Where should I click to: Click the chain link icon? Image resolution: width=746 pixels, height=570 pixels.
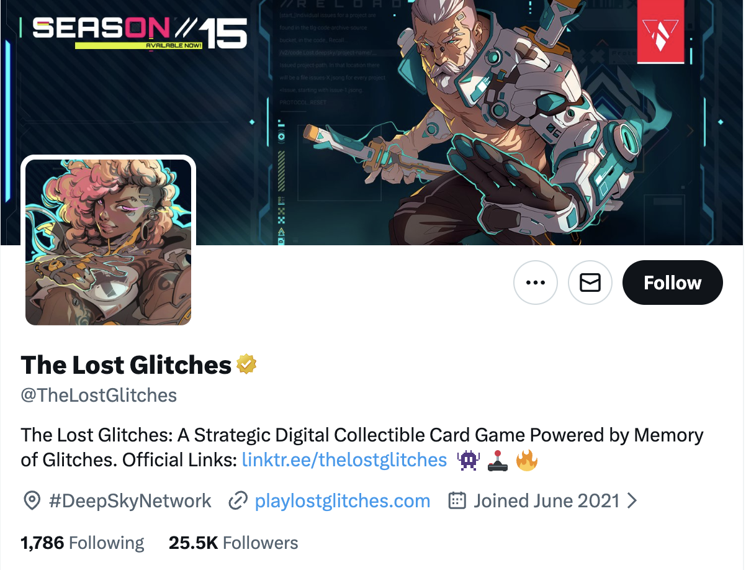[x=238, y=501]
